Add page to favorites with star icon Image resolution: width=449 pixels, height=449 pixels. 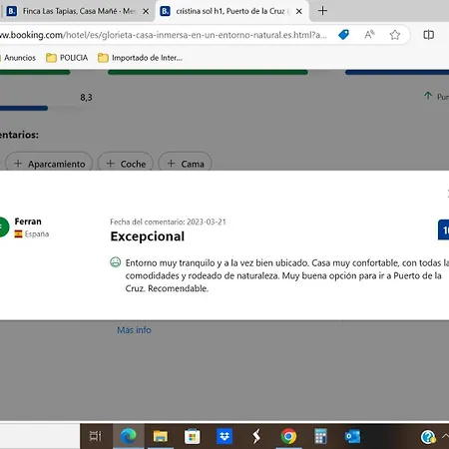pos(395,35)
